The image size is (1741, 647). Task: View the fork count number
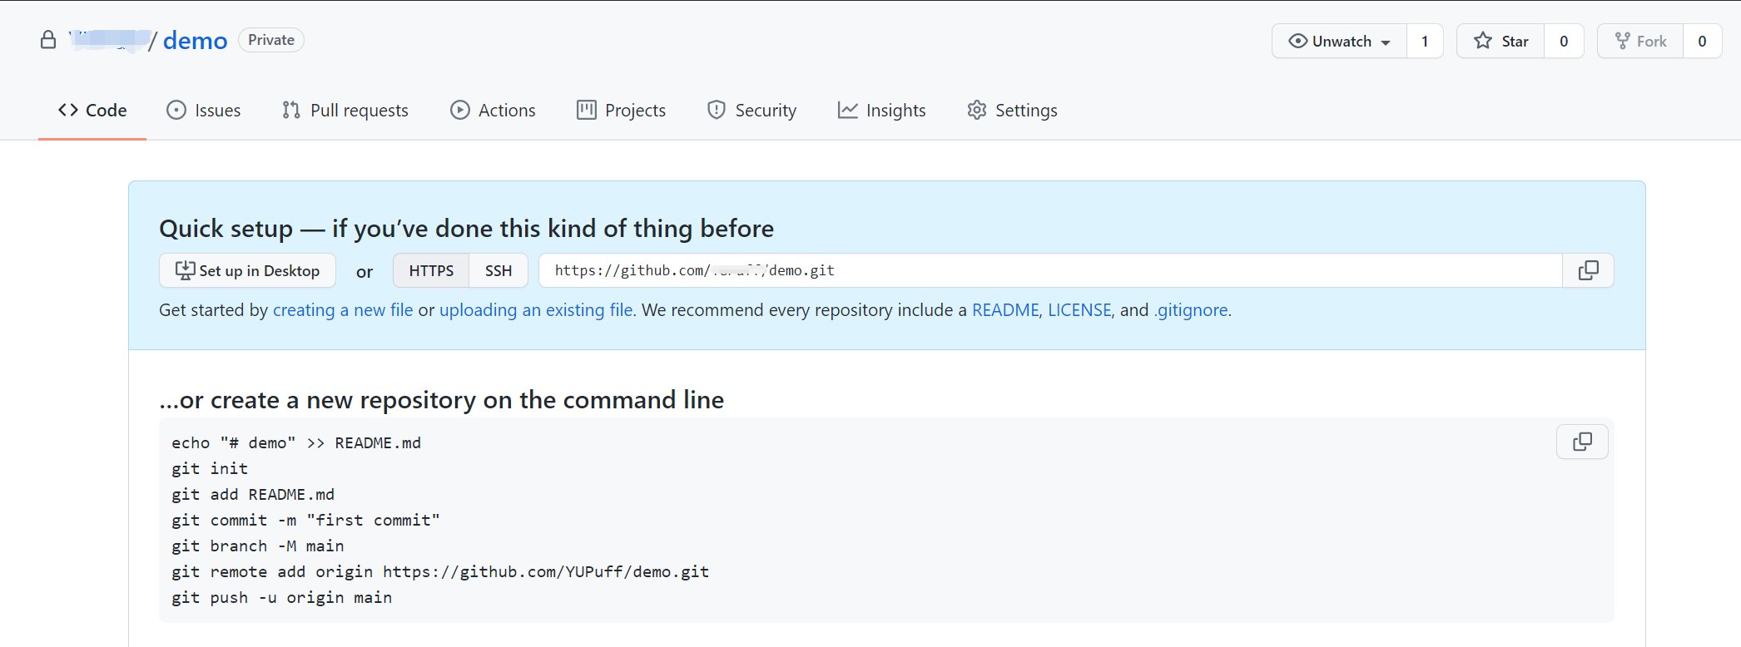[1702, 41]
